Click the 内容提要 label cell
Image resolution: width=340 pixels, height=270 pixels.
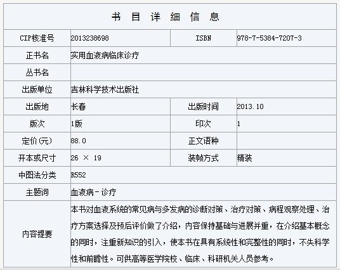tap(37, 234)
